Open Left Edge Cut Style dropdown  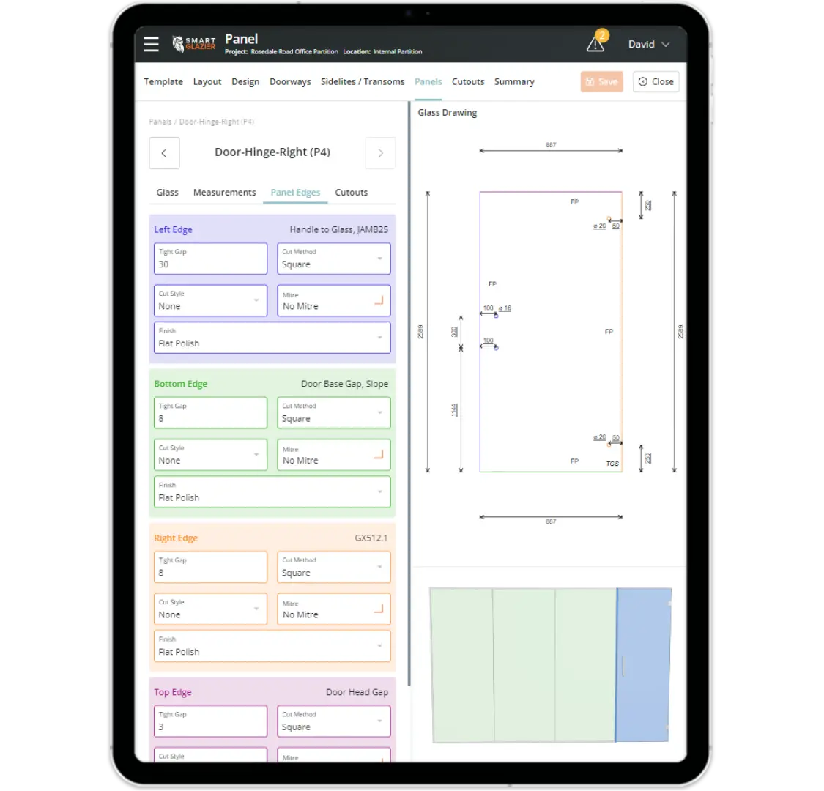[210, 300]
